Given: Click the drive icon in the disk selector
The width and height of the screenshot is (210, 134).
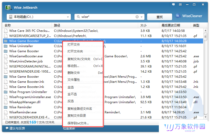Looking at the screenshot, I should click(x=10, y=17).
